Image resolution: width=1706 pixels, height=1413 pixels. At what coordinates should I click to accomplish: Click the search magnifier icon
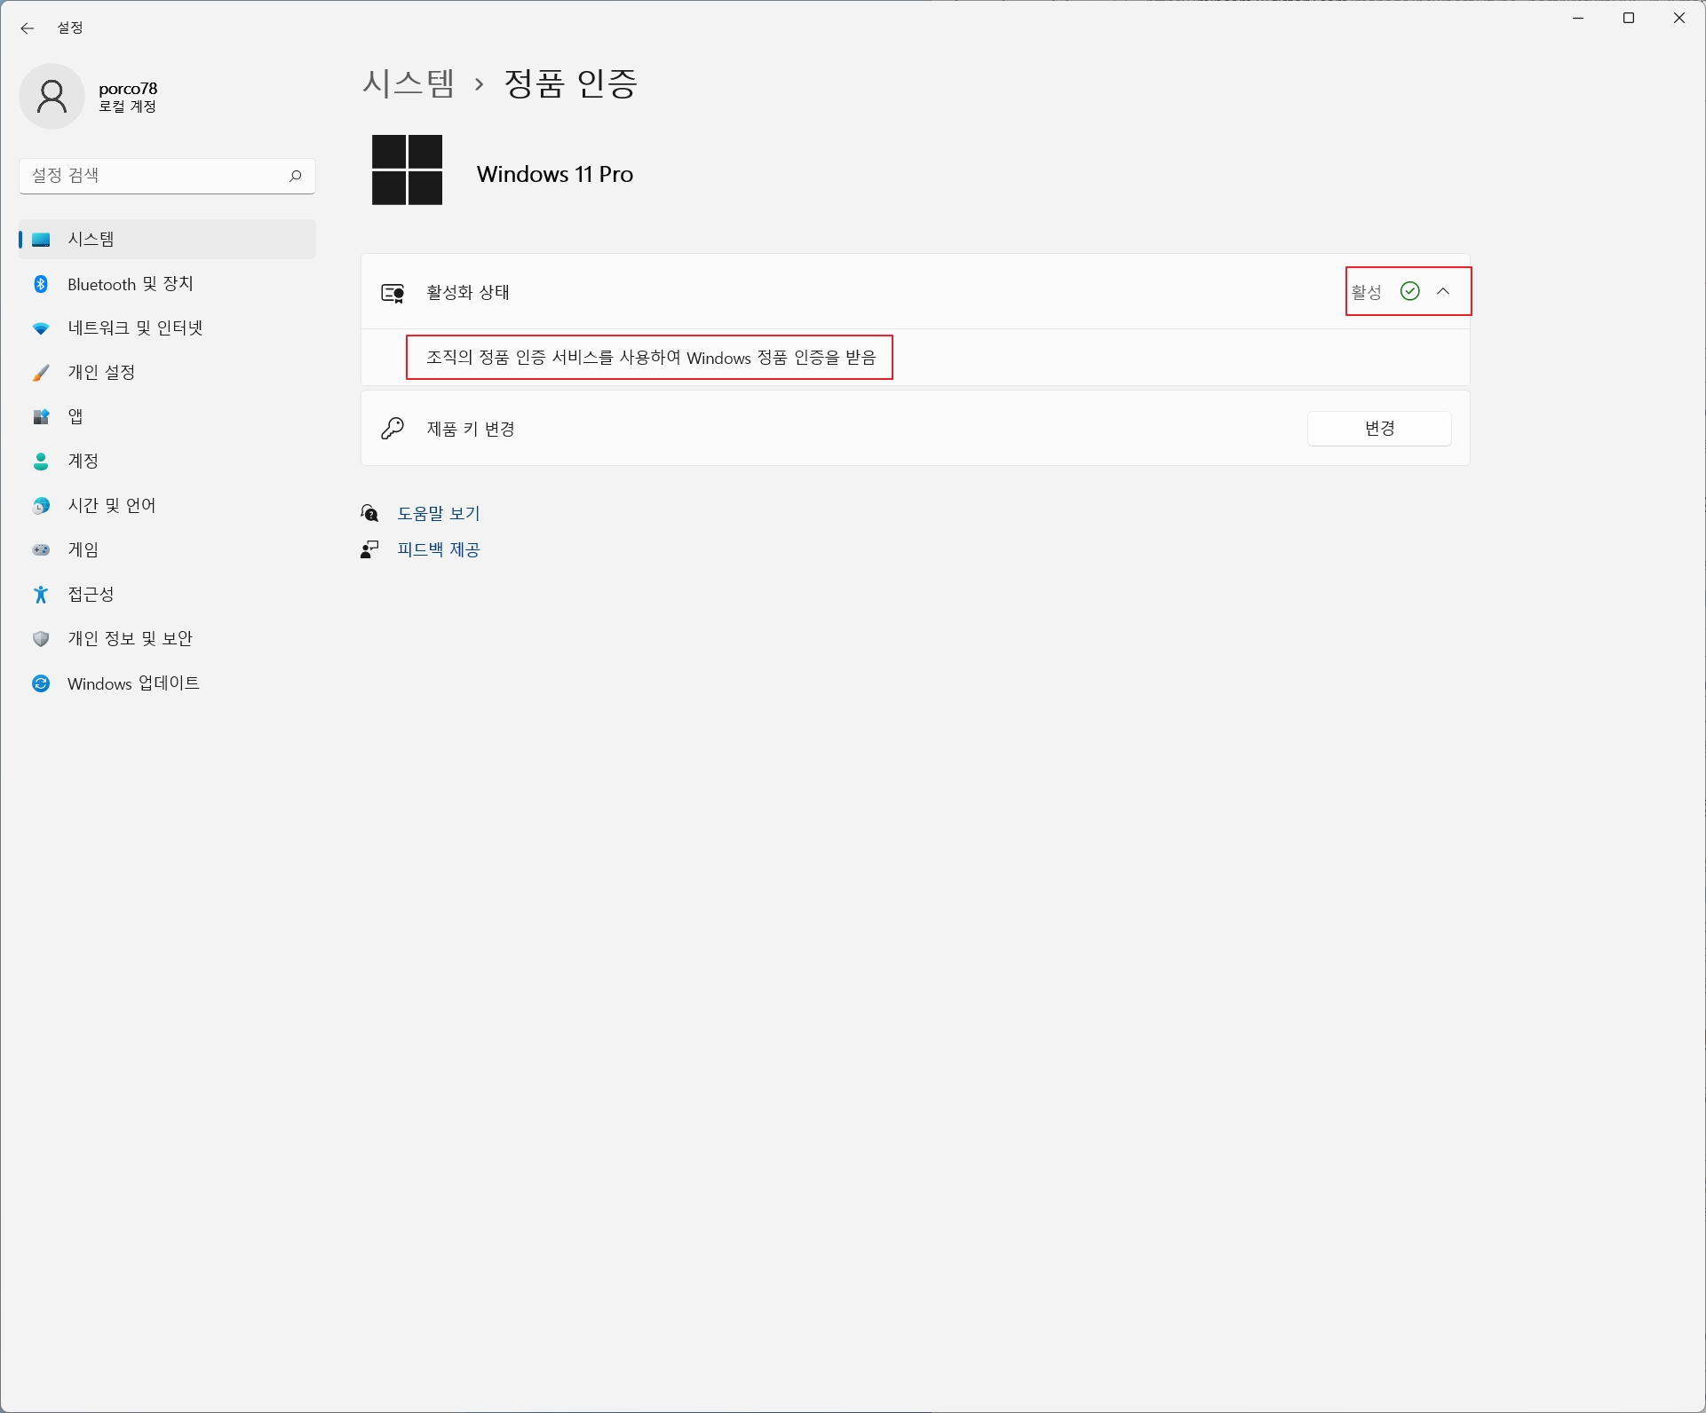click(x=295, y=176)
